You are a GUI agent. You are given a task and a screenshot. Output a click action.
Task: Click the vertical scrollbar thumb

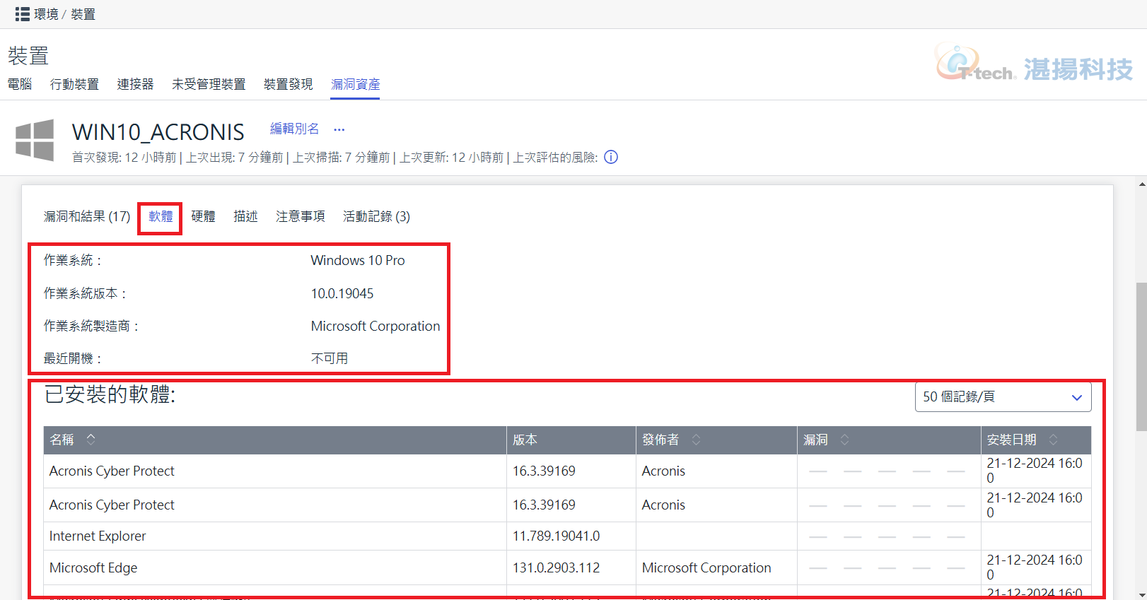(x=1141, y=356)
